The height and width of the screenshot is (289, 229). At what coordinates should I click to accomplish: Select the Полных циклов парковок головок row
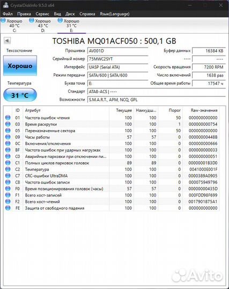[x=112, y=163]
